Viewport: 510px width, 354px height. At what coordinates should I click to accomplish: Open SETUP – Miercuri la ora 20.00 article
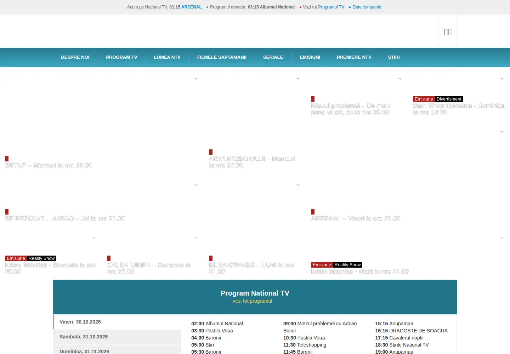(49, 165)
